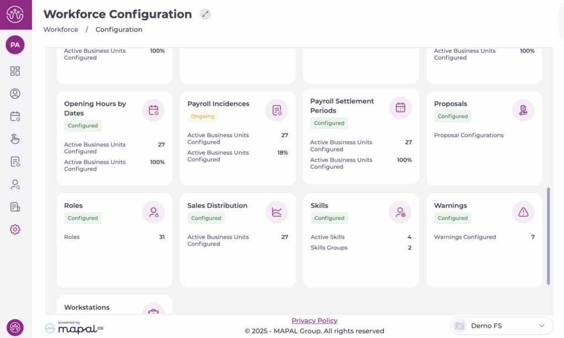Click the Active Skills row label

[x=328, y=237]
